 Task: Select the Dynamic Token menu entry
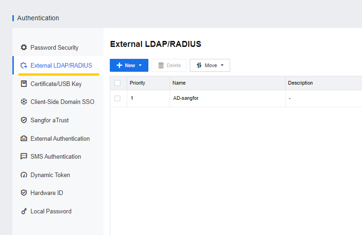[x=51, y=175]
